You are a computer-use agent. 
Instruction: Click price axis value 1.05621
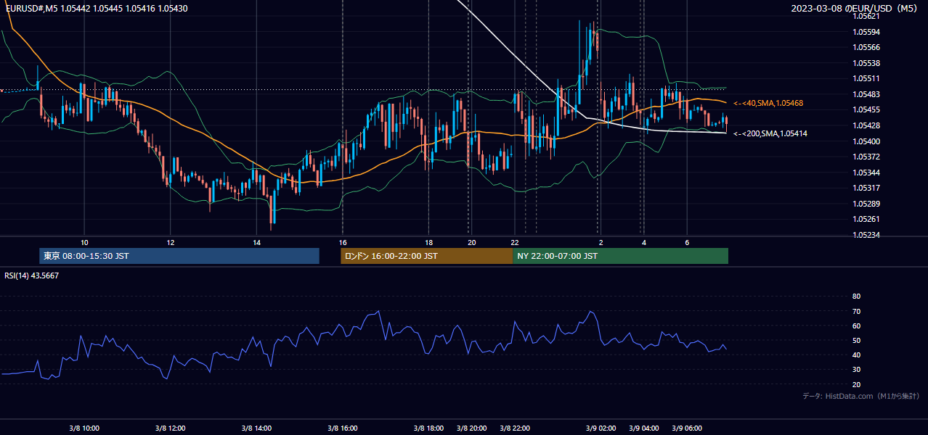[x=866, y=16]
